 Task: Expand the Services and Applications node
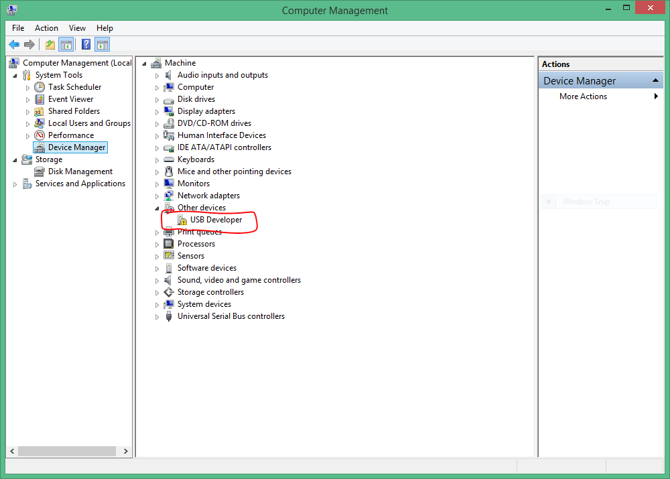15,184
